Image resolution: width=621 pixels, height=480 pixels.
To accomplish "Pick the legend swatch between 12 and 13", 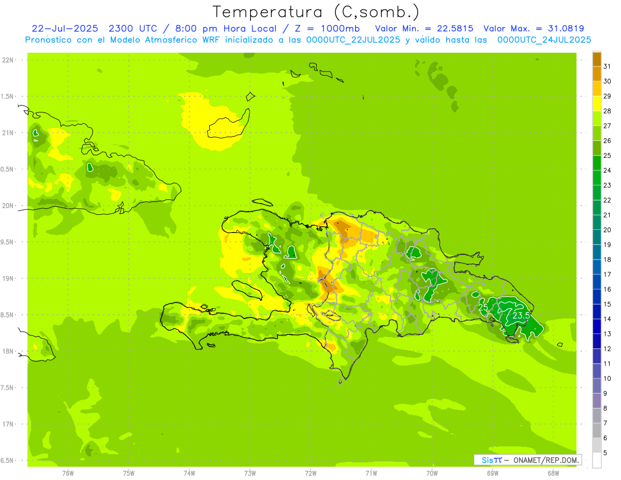I will point(597,341).
